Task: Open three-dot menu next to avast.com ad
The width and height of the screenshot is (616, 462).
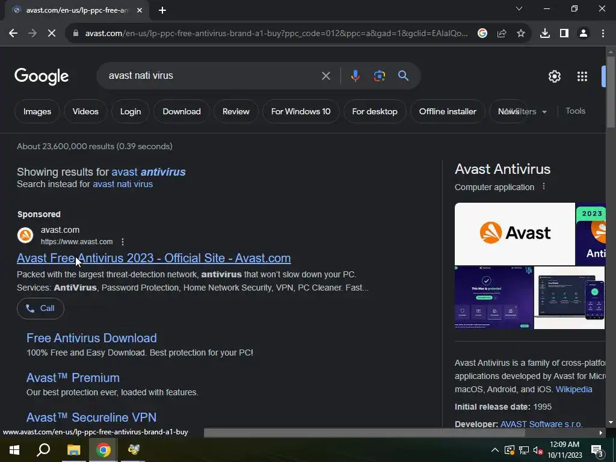Action: coord(123,242)
